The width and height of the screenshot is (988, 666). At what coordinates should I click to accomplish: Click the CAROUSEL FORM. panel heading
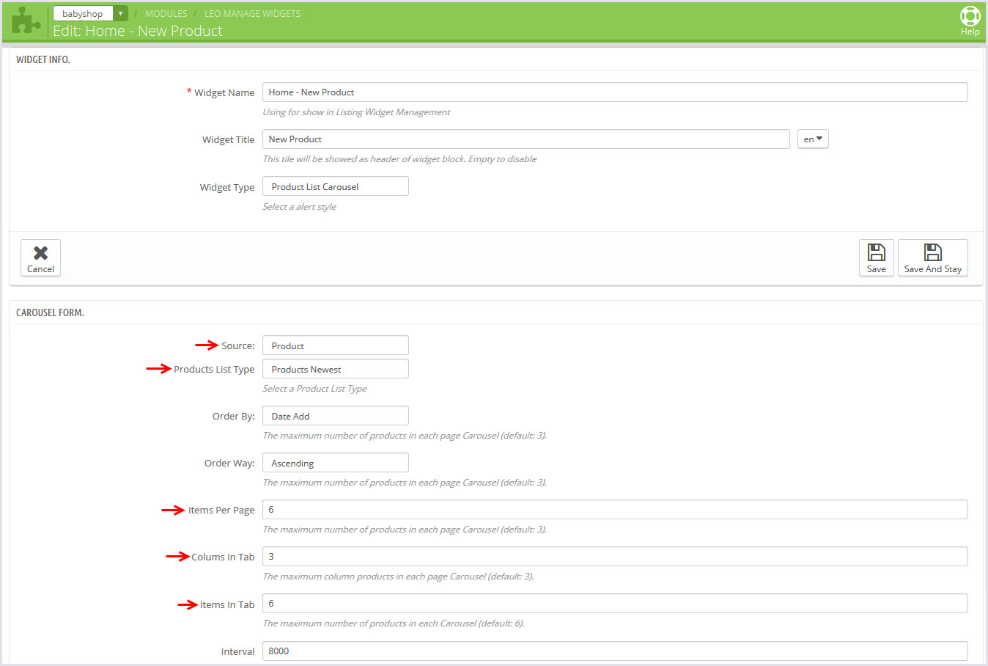pyautogui.click(x=50, y=312)
